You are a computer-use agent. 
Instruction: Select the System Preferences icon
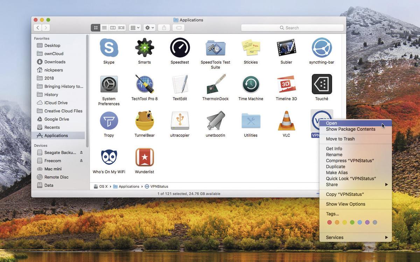tap(109, 84)
